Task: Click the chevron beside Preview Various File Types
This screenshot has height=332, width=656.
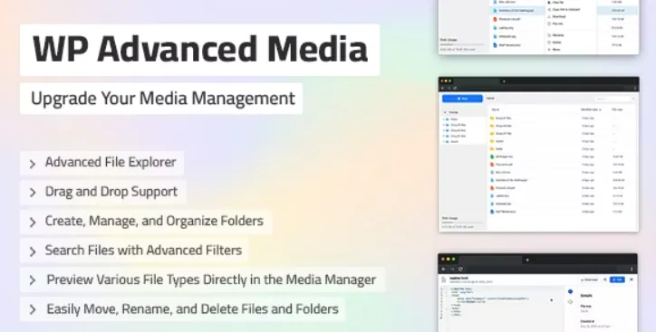Action: 33,280
